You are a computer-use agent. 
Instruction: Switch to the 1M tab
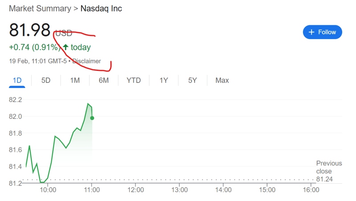point(75,80)
